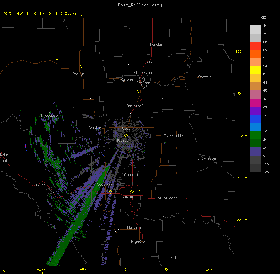This screenshot has width=280, height=274.
Task: Click the Blackfalds city label
Action: pos(143,73)
